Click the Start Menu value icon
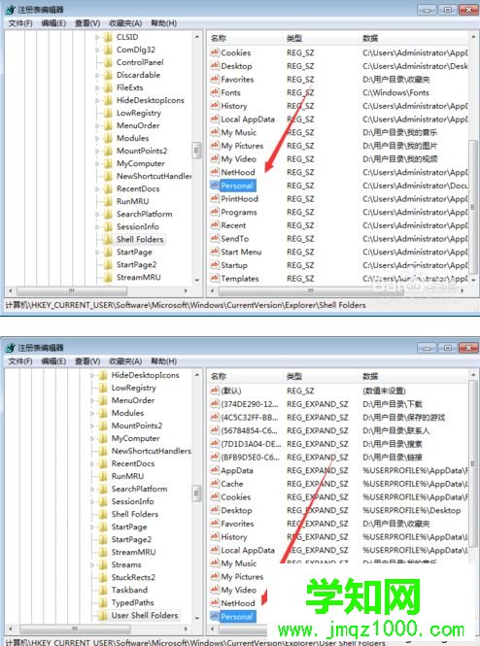The image size is (480, 646). (x=214, y=252)
